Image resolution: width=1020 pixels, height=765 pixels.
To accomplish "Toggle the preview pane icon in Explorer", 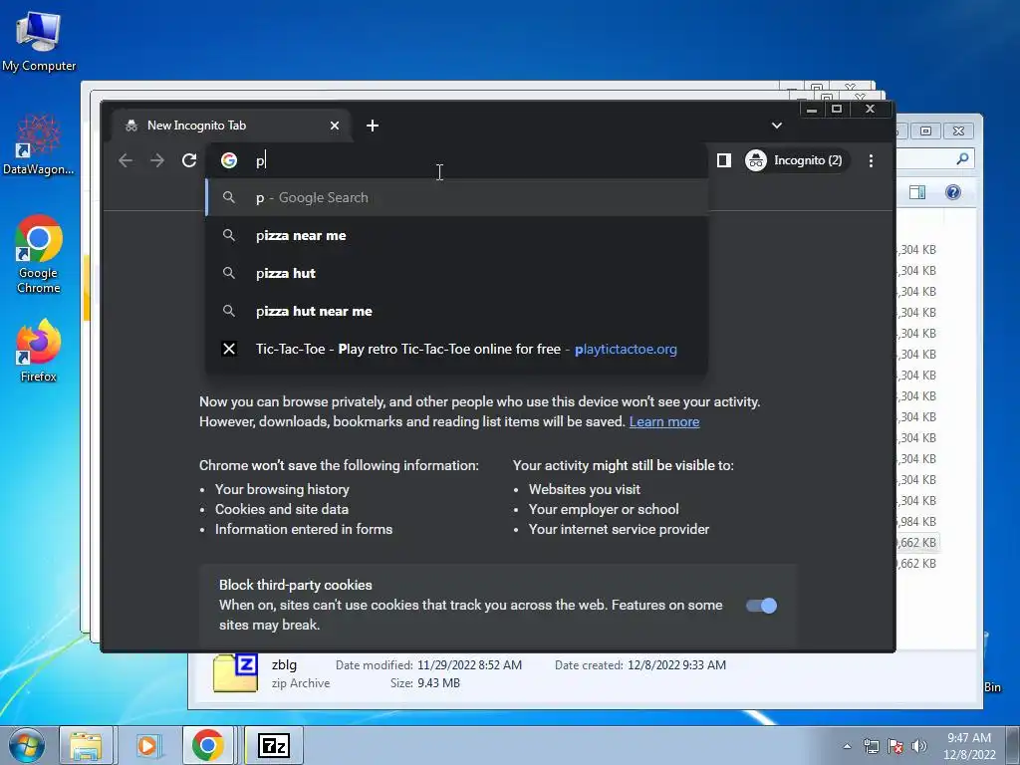I will 917,192.
